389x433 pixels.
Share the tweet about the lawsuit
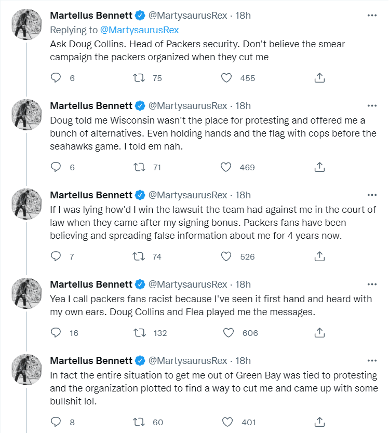[320, 256]
